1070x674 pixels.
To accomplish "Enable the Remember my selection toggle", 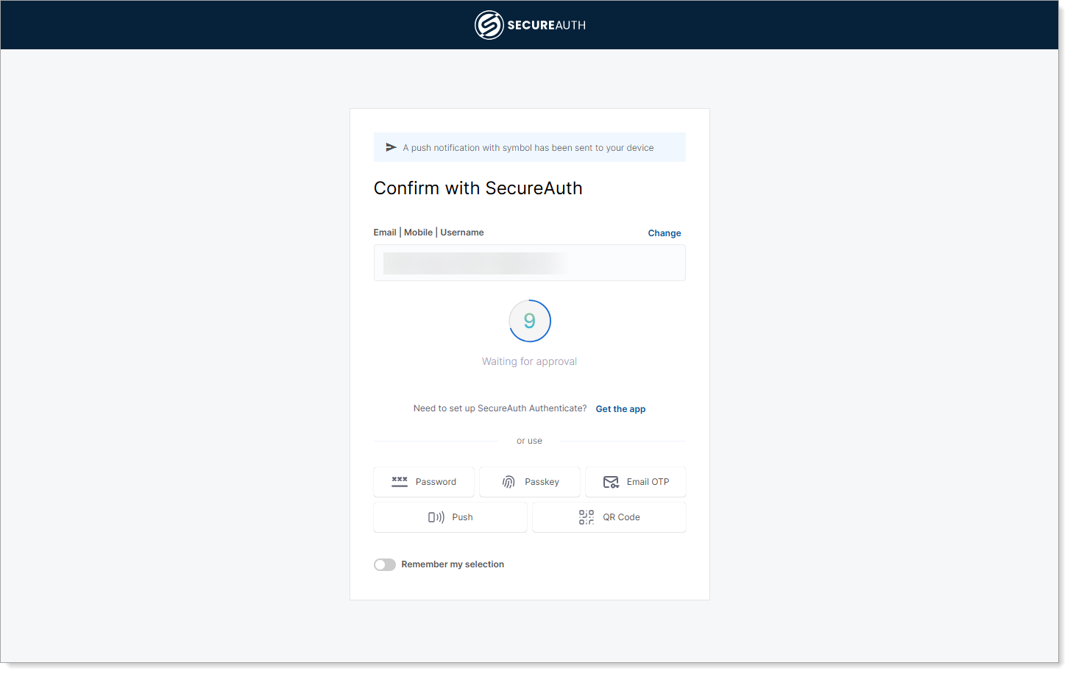I will [x=385, y=564].
